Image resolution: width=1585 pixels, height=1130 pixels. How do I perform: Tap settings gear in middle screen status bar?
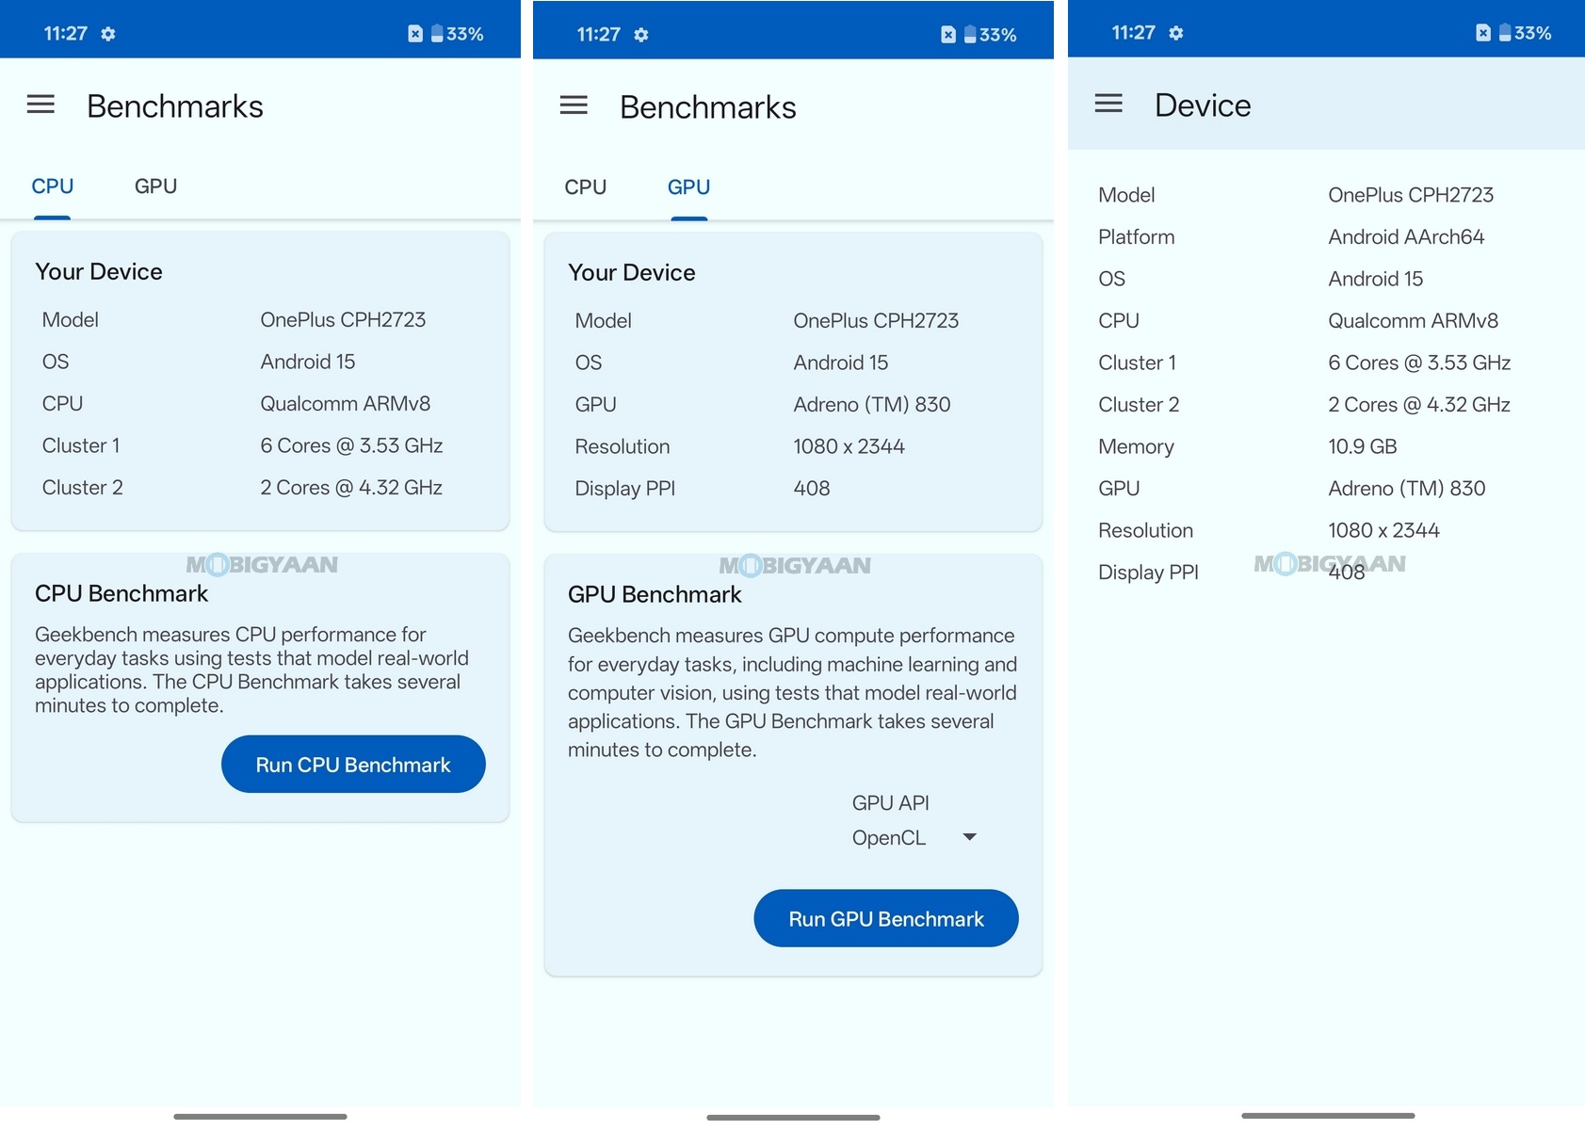[x=641, y=35]
